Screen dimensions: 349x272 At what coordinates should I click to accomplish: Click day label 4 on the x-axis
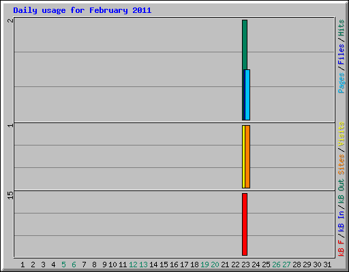coord(53,265)
